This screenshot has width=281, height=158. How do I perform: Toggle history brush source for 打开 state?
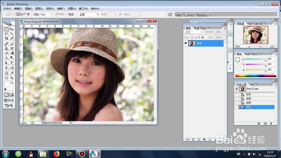coord(237,94)
